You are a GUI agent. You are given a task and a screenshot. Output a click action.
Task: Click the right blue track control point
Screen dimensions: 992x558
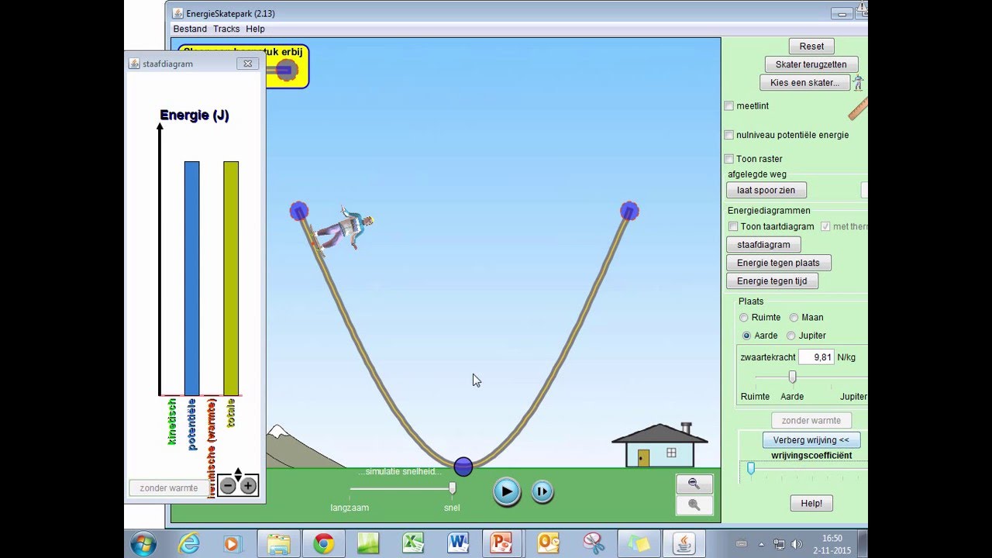pyautogui.click(x=629, y=211)
